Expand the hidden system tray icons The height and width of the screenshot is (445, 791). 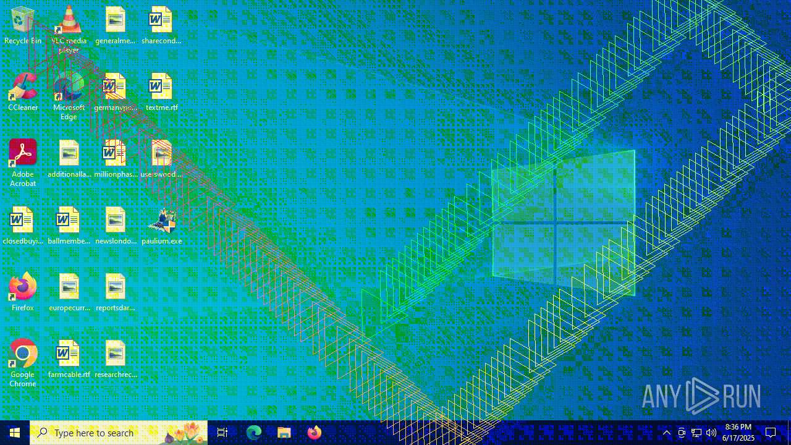[667, 433]
